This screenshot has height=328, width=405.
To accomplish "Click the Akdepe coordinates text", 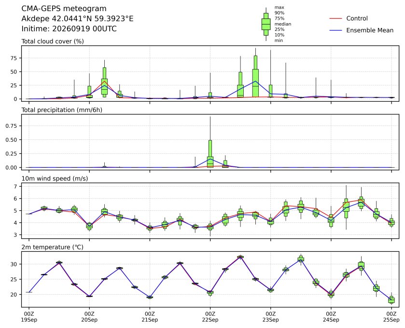I will pos(77,19).
